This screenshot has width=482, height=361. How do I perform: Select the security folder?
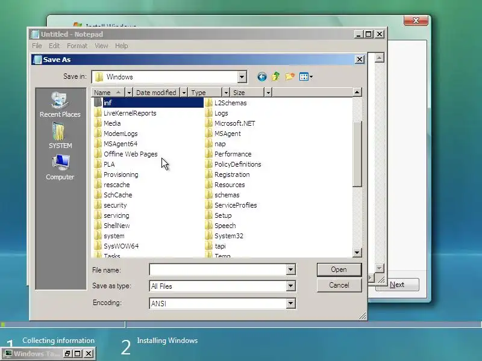[115, 205]
